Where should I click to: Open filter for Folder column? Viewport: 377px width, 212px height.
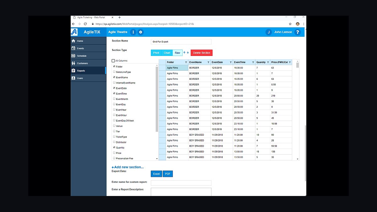pos(186,62)
